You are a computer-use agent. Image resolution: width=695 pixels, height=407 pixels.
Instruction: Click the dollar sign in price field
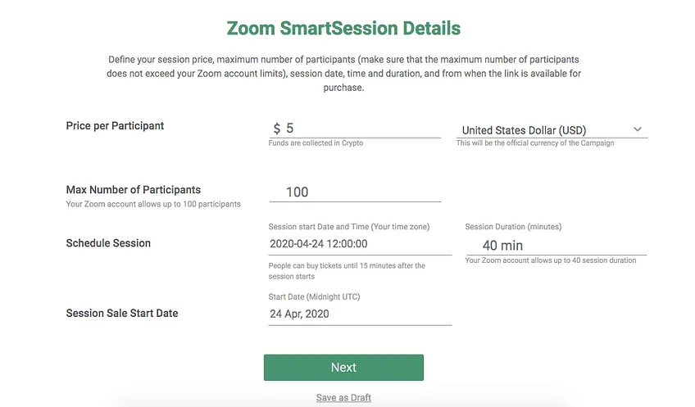tap(276, 129)
